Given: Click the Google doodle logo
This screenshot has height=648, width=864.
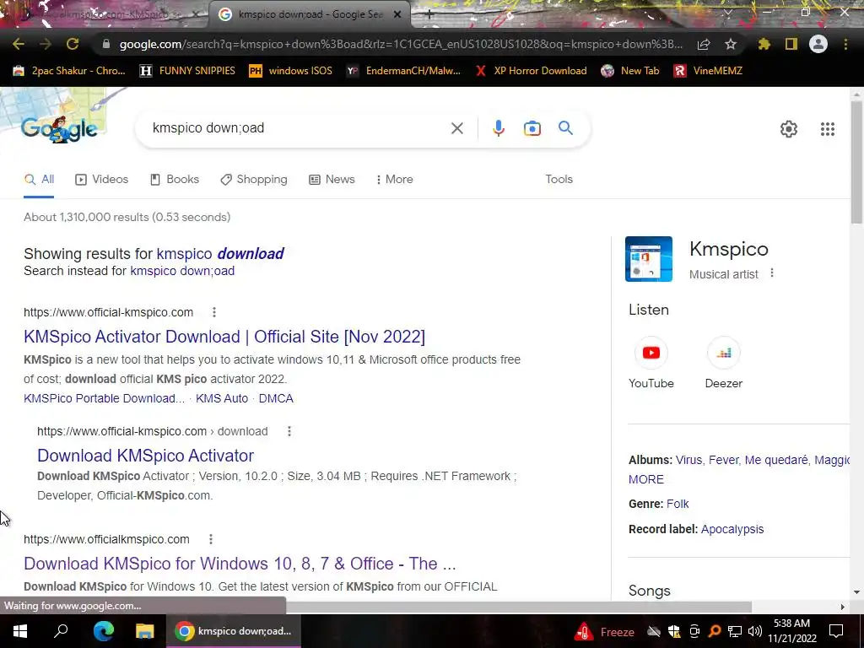Looking at the screenshot, I should tap(59, 129).
